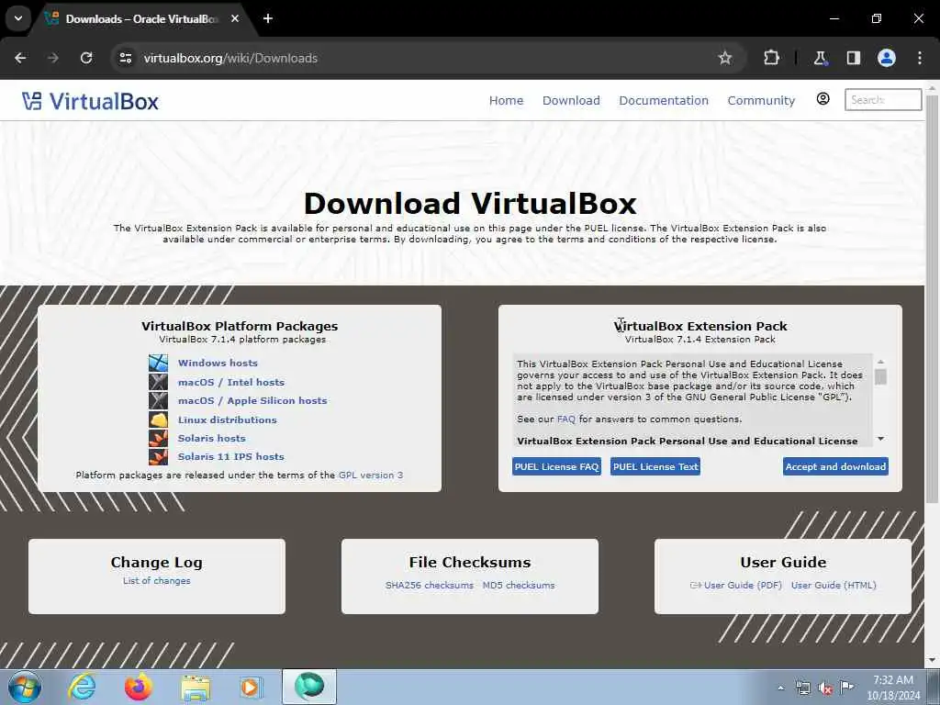Go to the Home menu item

[x=506, y=101]
